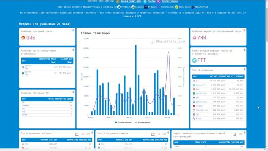
Task: Click the Polygon chain logo icon
Action: tap(159, 1)
